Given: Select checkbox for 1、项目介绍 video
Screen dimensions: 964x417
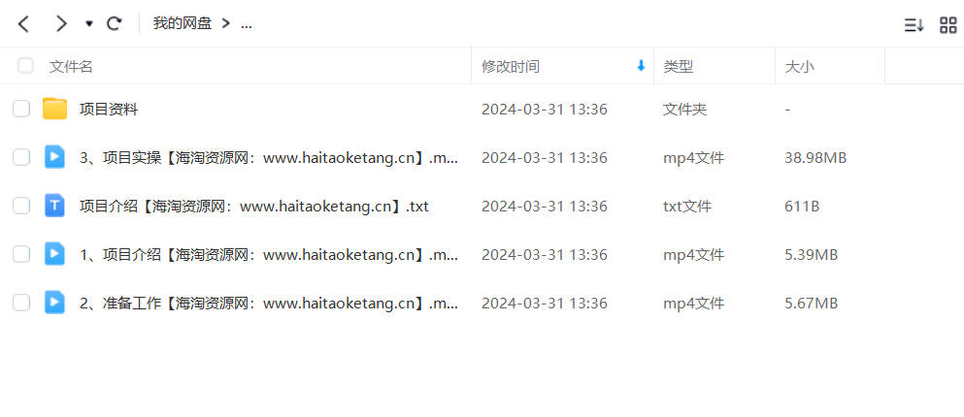Looking at the screenshot, I should [21, 254].
